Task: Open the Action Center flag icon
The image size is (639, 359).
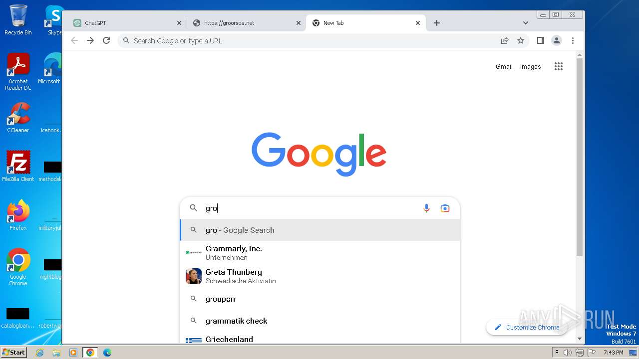Action: [x=591, y=353]
